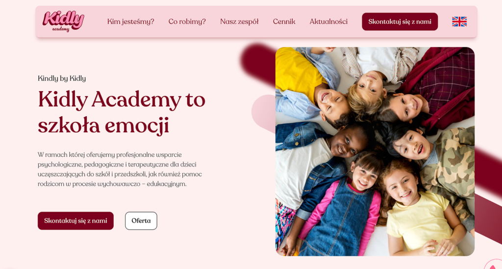Open the 'Cennik' pricing page

284,22
